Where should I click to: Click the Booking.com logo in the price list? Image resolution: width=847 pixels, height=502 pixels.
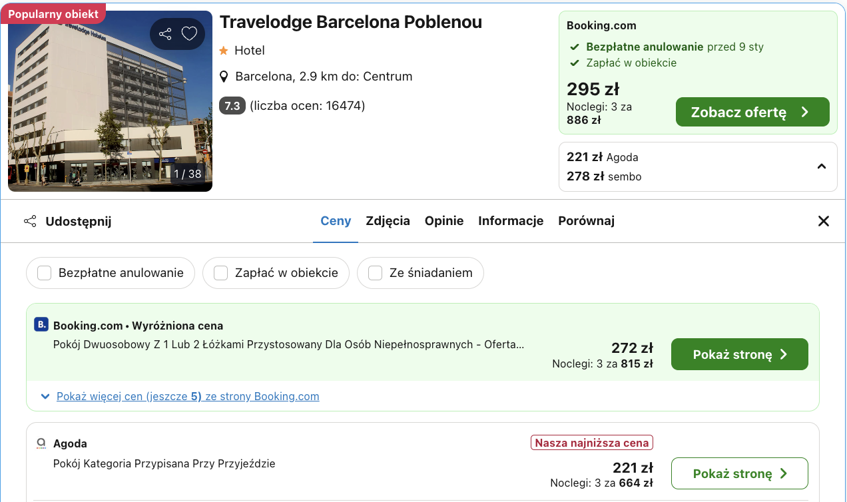(x=41, y=325)
